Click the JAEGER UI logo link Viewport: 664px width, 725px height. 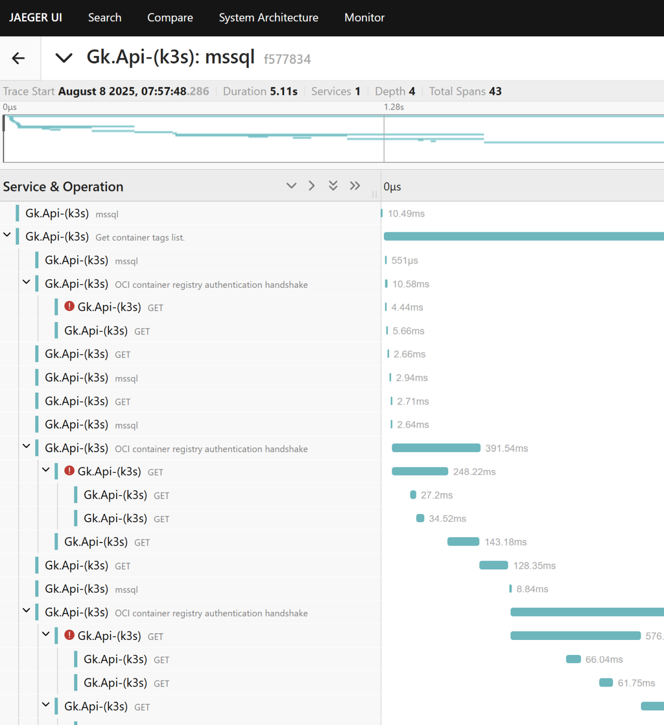(x=36, y=18)
